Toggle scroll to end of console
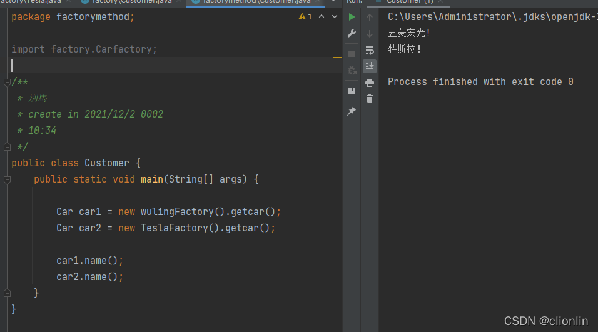Screen dimensions: 598x332 coord(370,66)
